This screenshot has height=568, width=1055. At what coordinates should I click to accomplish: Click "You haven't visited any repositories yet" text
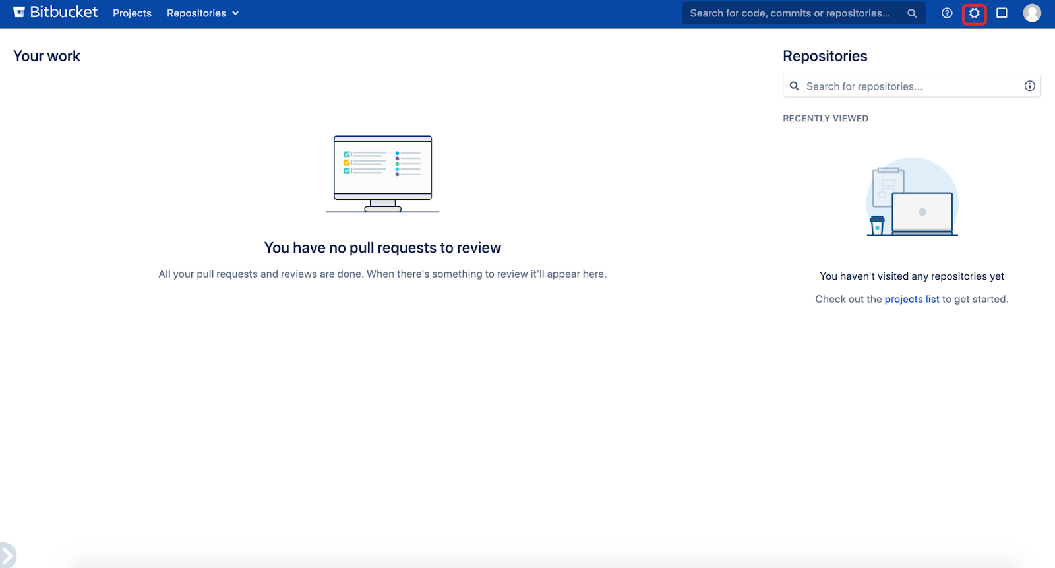click(912, 276)
